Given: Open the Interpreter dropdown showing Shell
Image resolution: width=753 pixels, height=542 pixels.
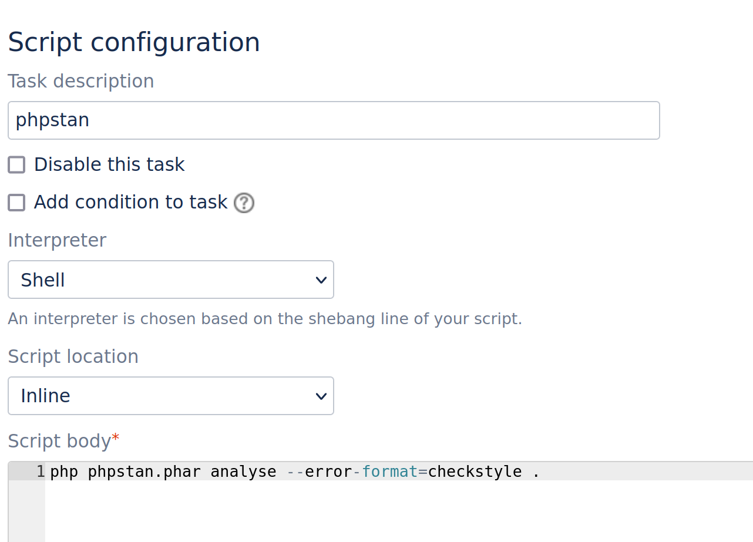Looking at the screenshot, I should coord(170,280).
